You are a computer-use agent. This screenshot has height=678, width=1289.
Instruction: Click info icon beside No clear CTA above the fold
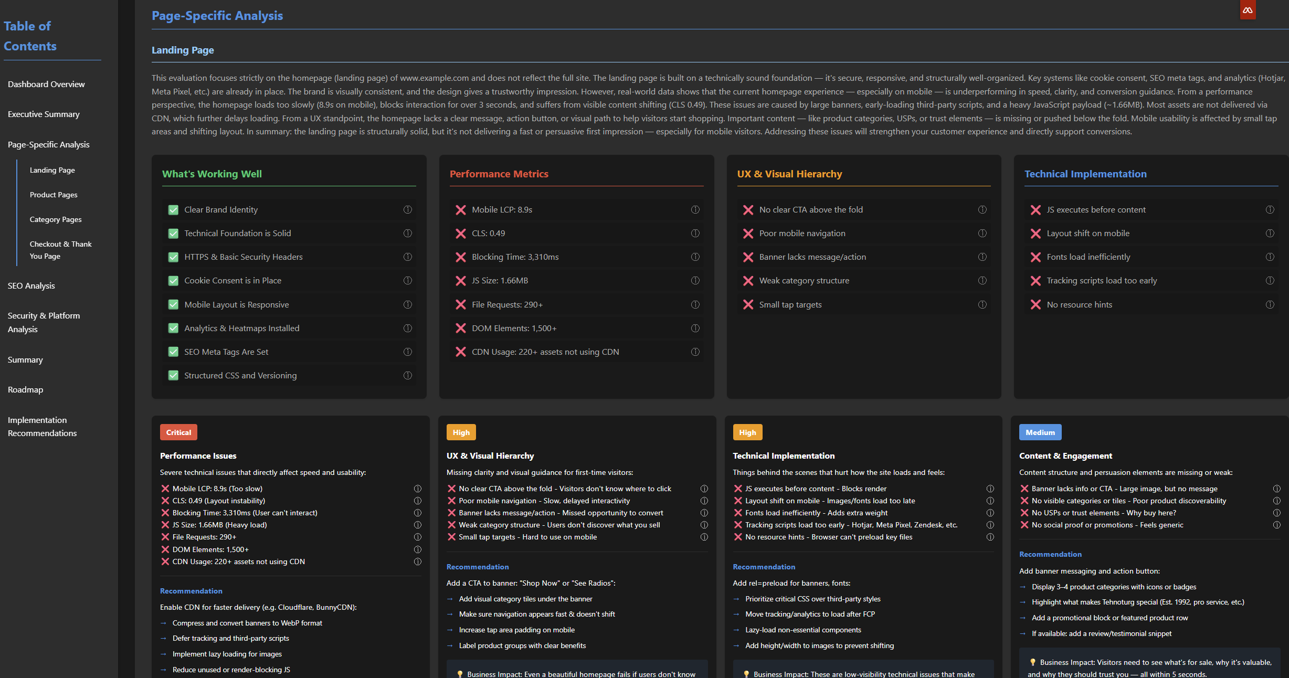982,209
